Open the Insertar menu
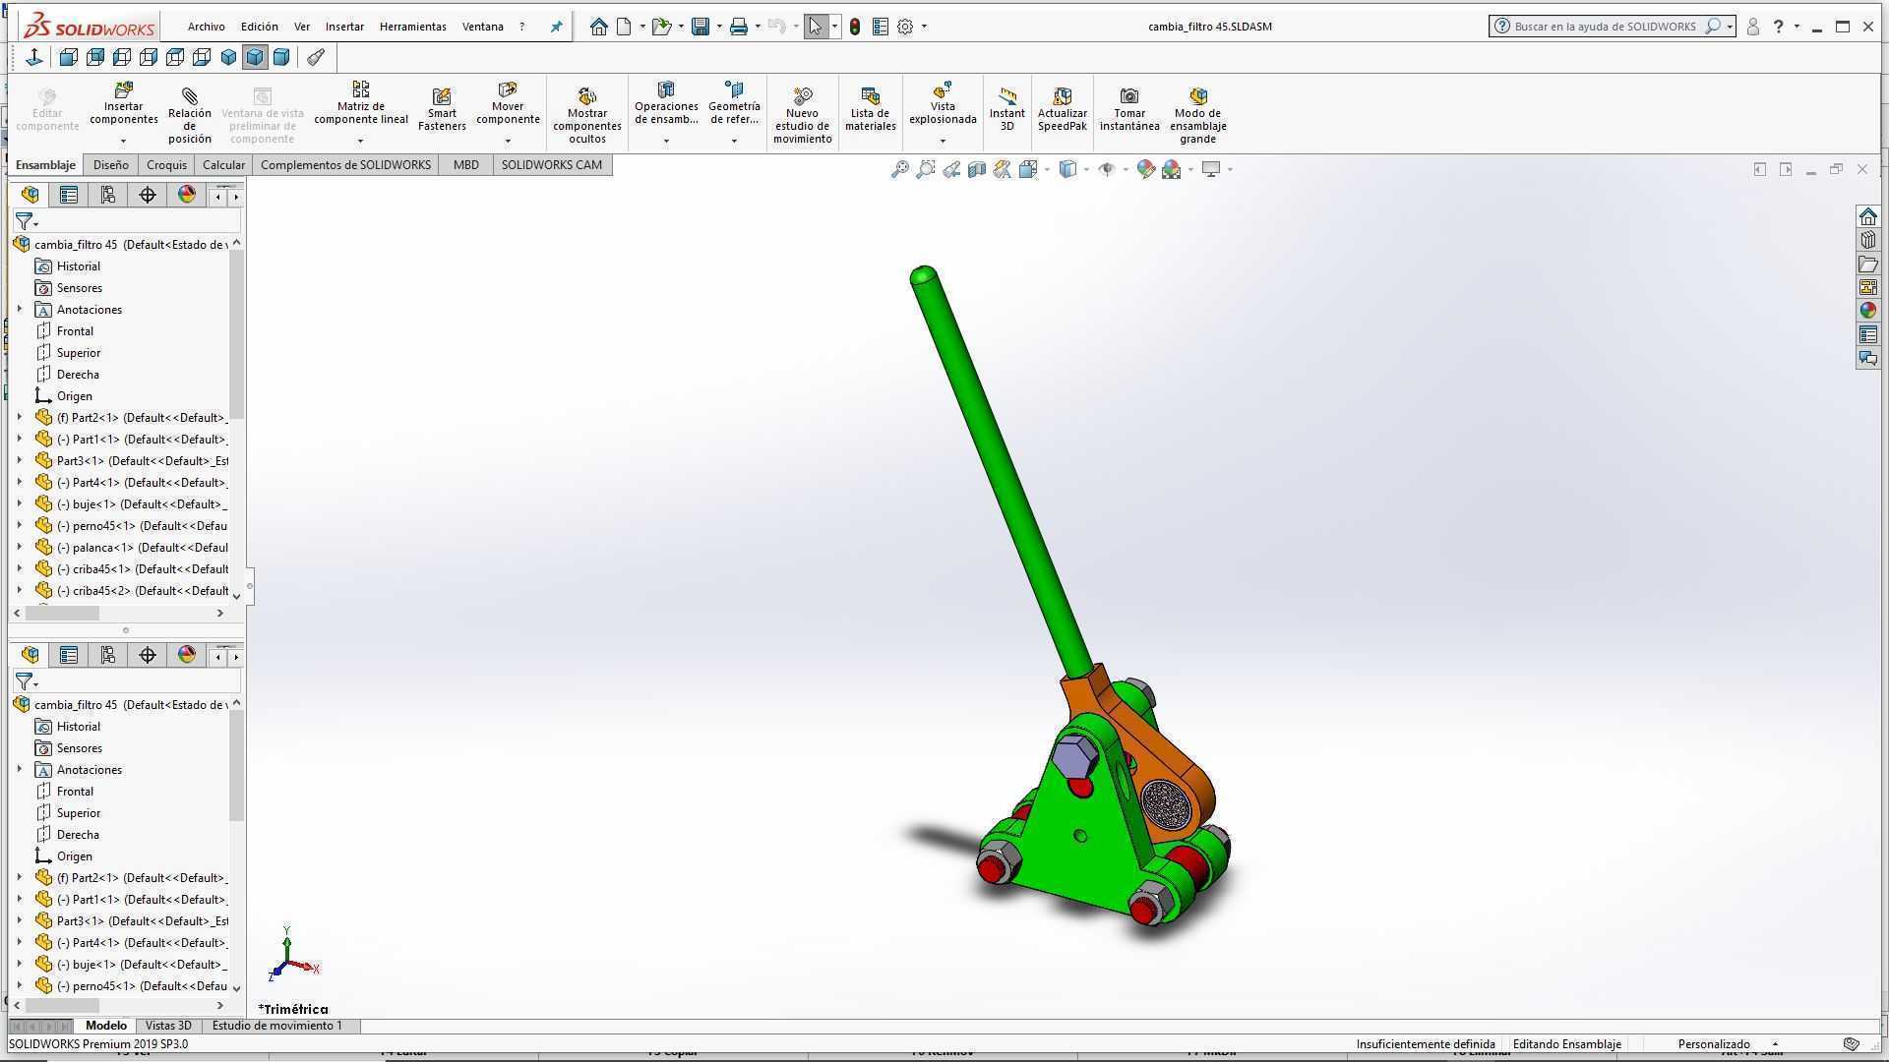Screen dimensions: 1889x1062 (344, 27)
